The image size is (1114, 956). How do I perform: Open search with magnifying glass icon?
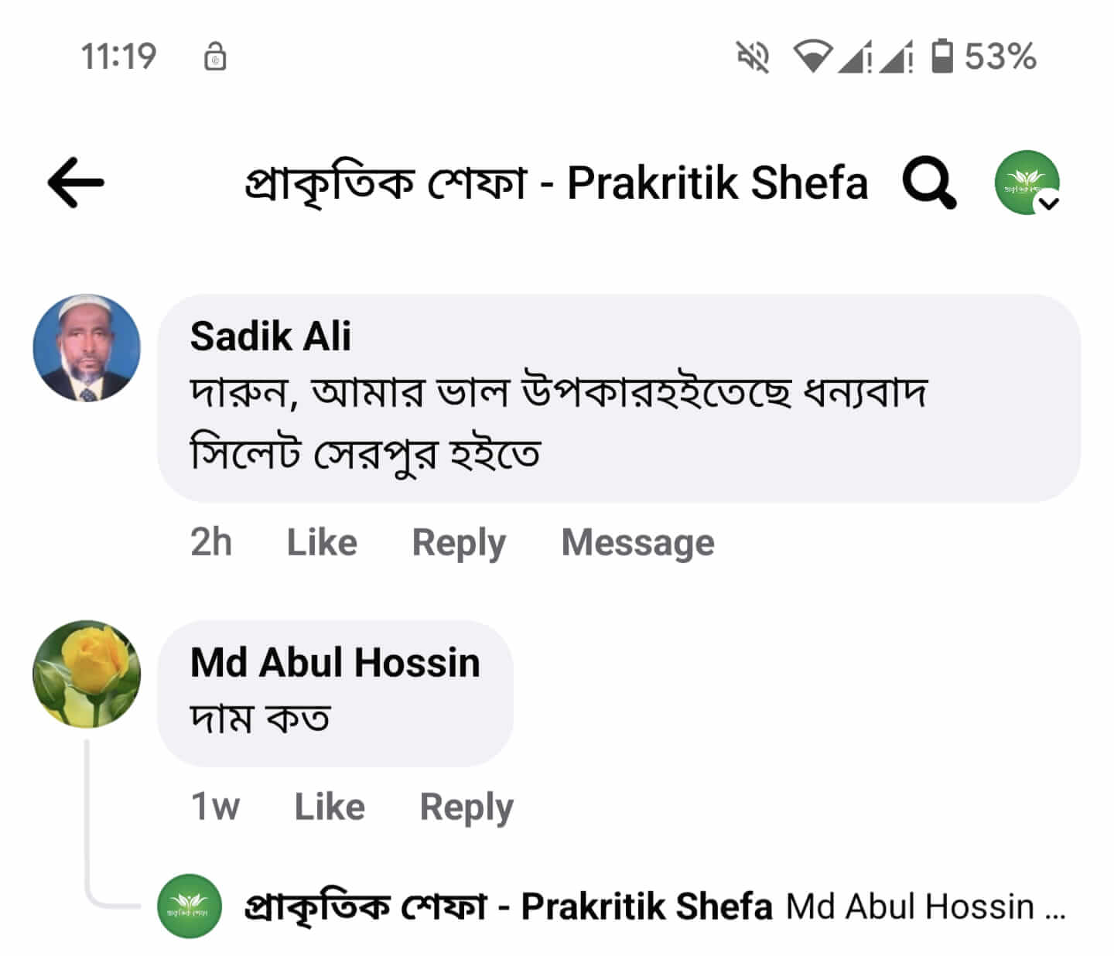coord(928,183)
